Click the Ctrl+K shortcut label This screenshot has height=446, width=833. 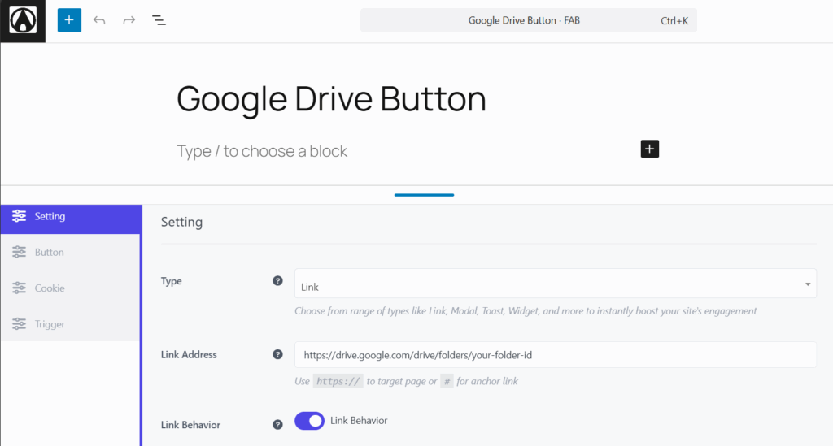(x=674, y=20)
